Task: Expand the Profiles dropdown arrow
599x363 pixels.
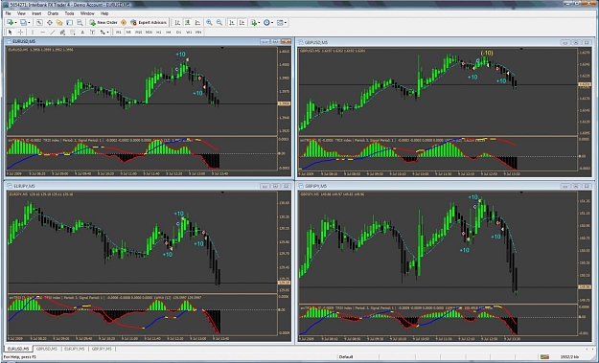Action: click(29, 23)
